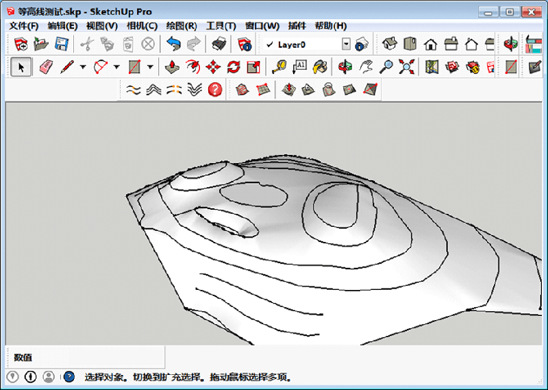
Task: Toggle the Select arrow tool
Action: click(x=21, y=66)
